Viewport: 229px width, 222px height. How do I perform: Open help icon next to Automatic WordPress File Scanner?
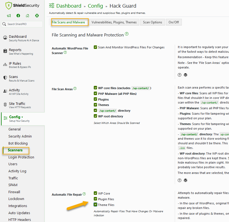65,52
